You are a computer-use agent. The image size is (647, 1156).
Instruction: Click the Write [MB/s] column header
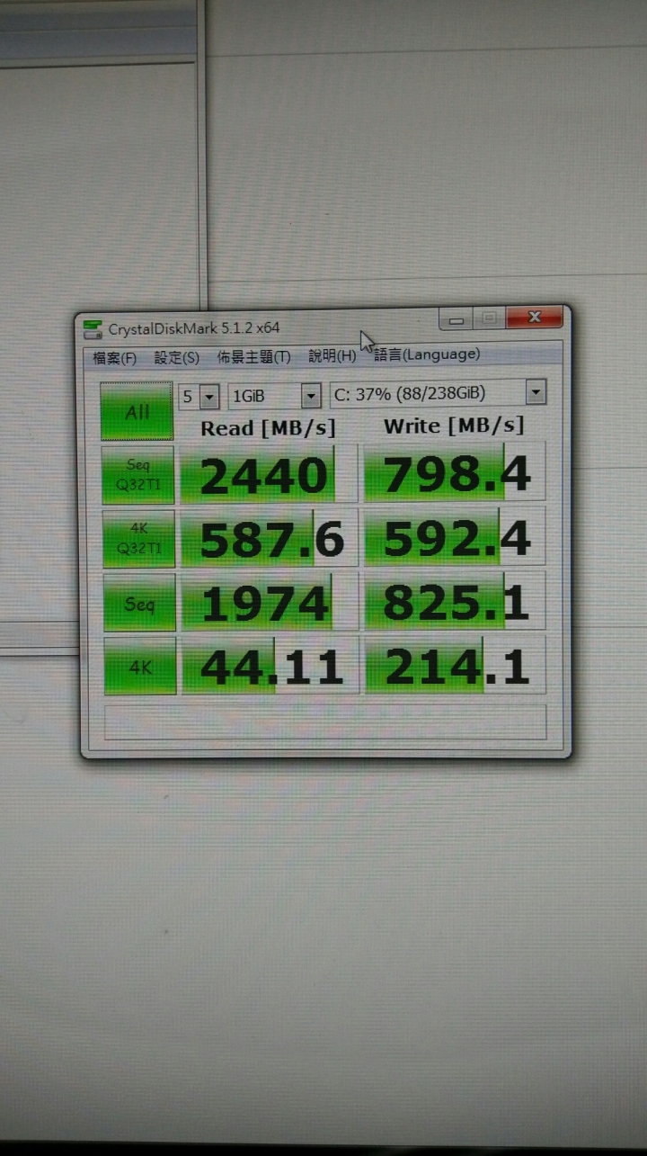pos(454,426)
